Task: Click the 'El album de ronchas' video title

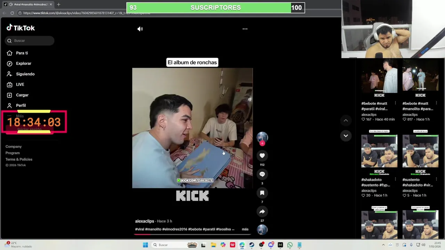Action: 192,62
